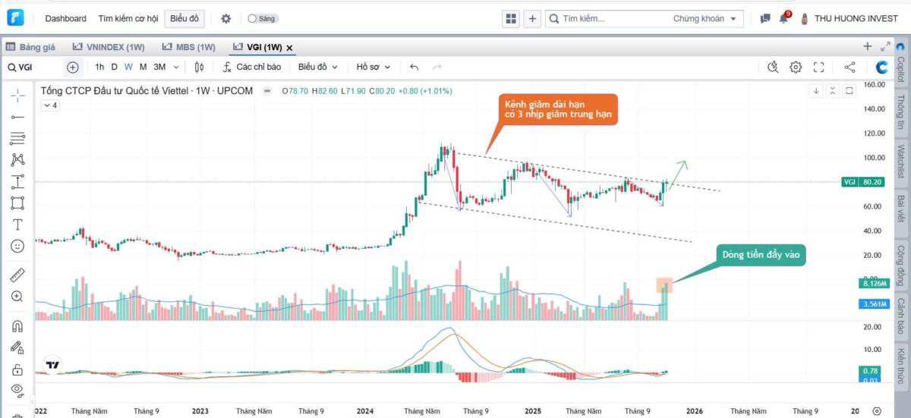
Task: Select the crosshair cursor tool
Action: pyautogui.click(x=17, y=95)
